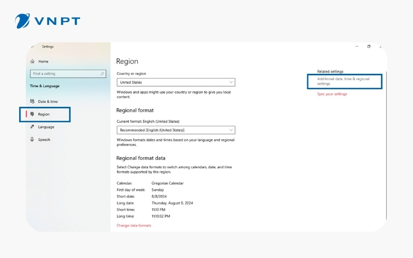413x258 pixels.
Task: Click the Language icon in sidebar
Action: [33, 127]
